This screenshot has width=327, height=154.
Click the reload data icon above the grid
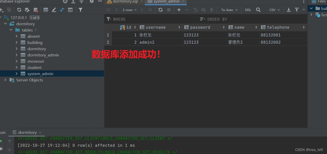[x=160, y=10]
